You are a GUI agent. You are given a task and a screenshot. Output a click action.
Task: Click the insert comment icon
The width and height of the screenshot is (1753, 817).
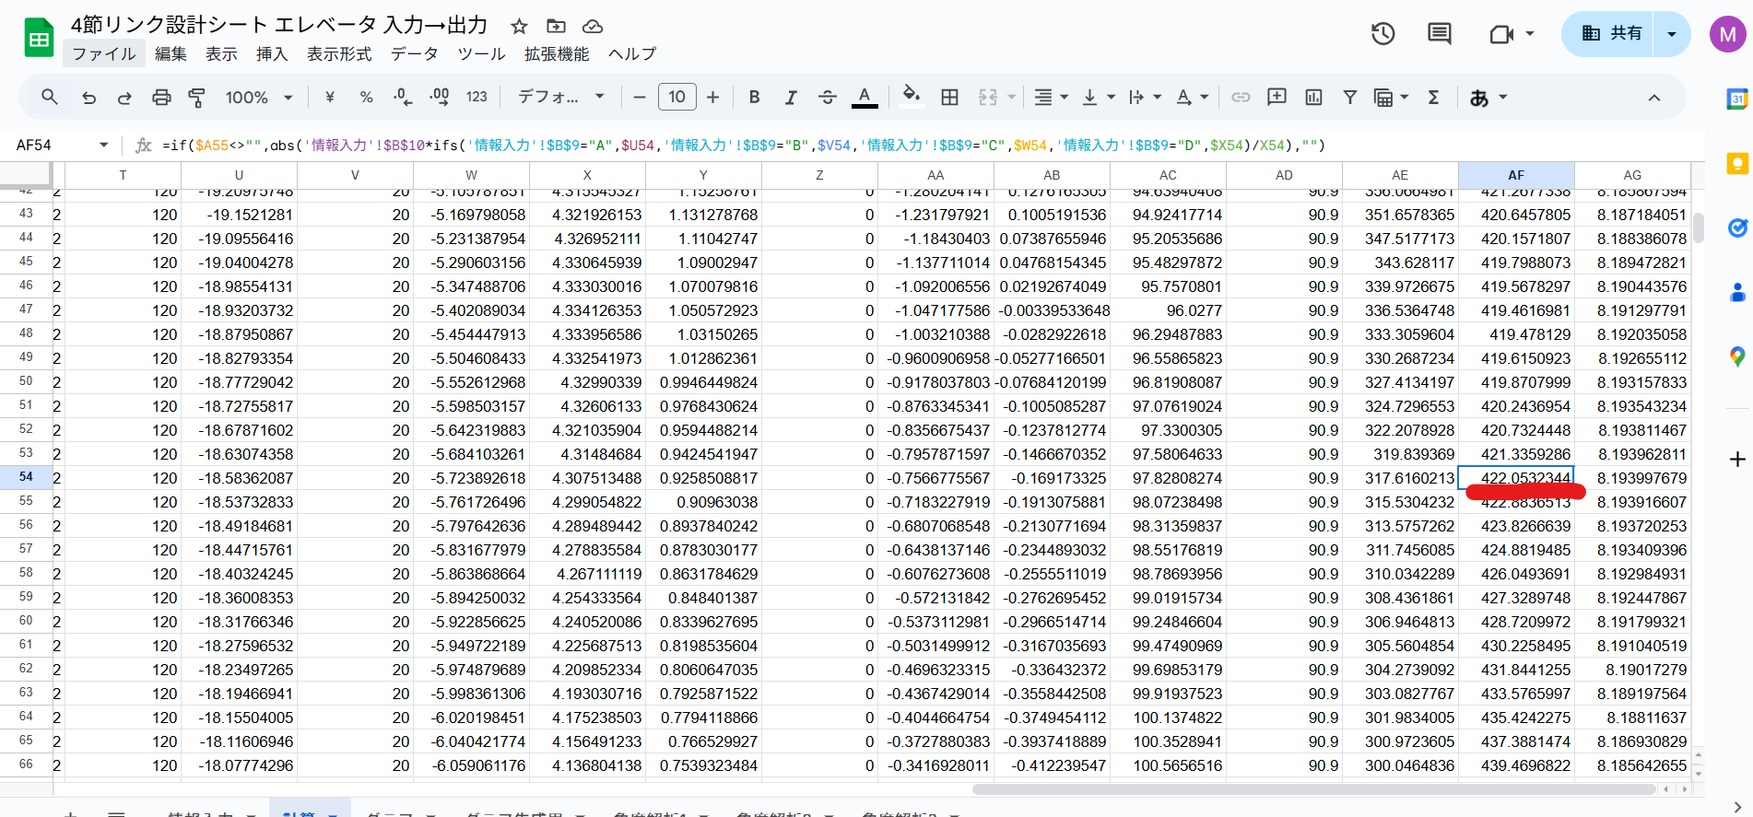point(1277,98)
